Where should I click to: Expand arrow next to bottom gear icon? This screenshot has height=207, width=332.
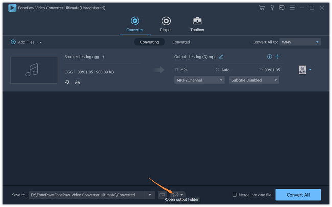coord(182,195)
